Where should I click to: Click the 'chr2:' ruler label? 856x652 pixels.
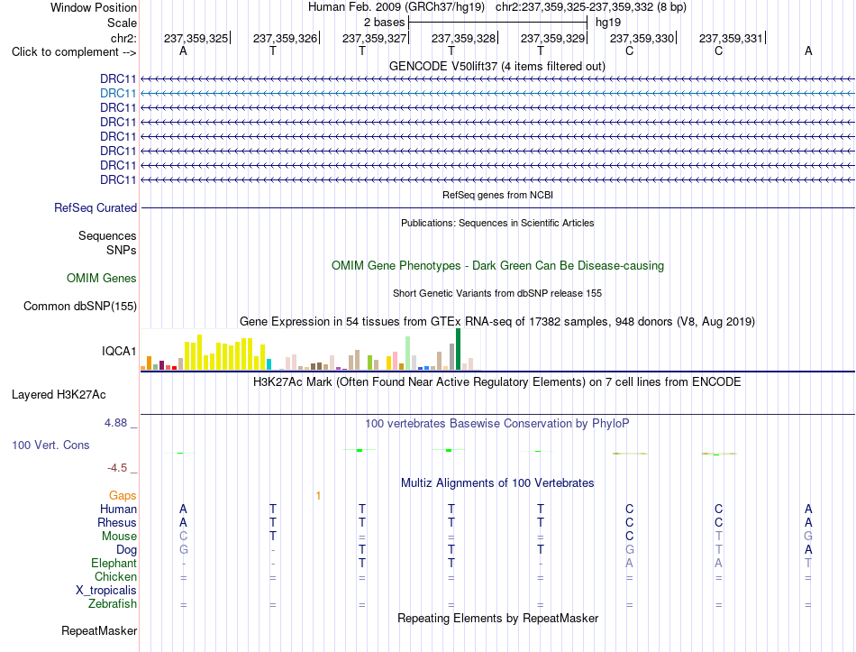coord(124,38)
